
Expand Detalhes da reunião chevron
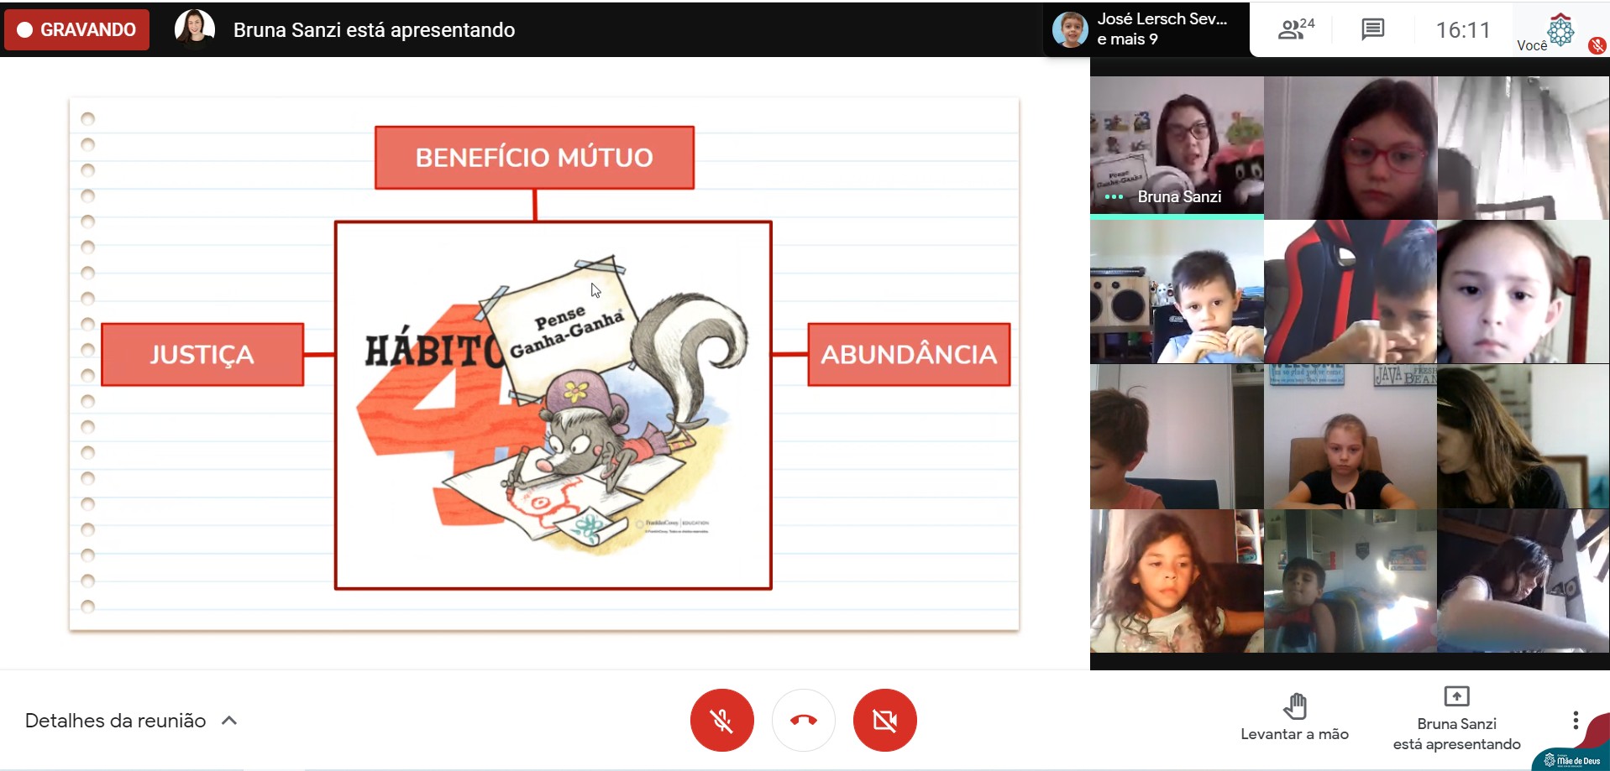[229, 721]
